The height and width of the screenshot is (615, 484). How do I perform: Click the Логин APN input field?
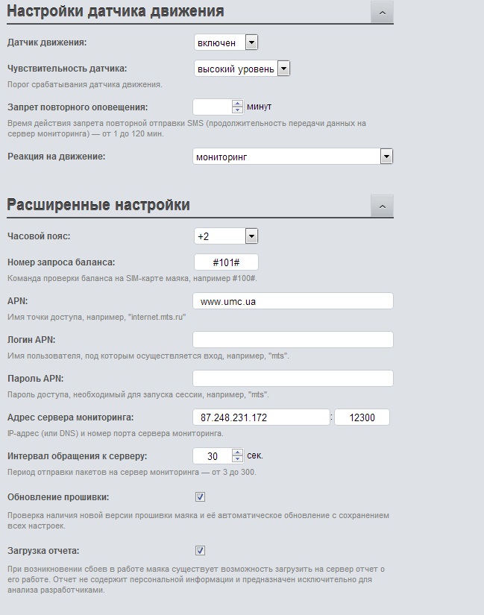(293, 340)
